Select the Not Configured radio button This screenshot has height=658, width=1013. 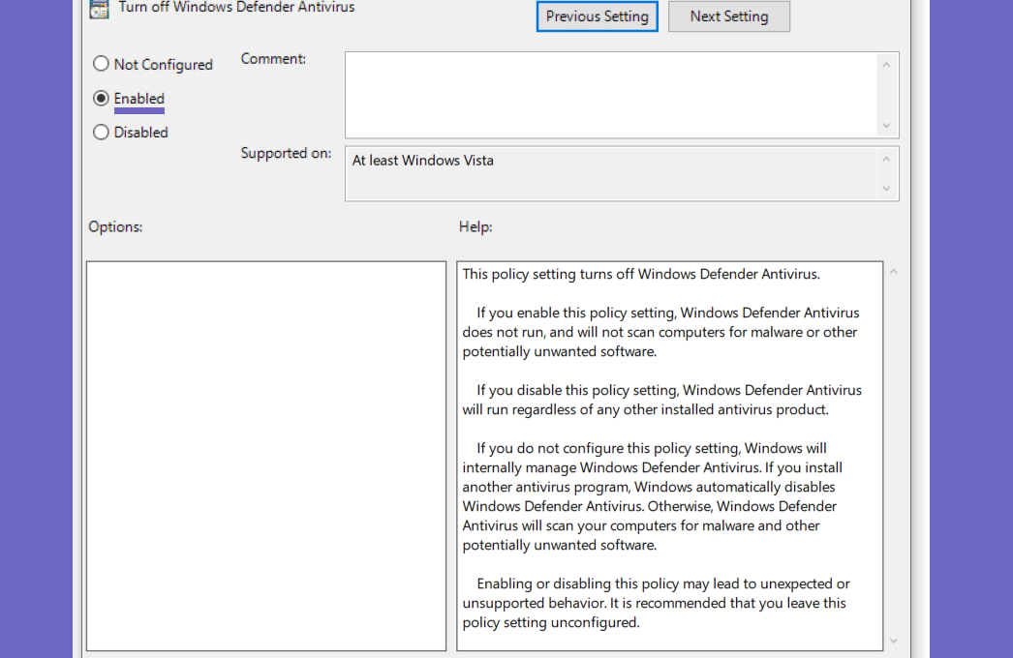pyautogui.click(x=101, y=64)
